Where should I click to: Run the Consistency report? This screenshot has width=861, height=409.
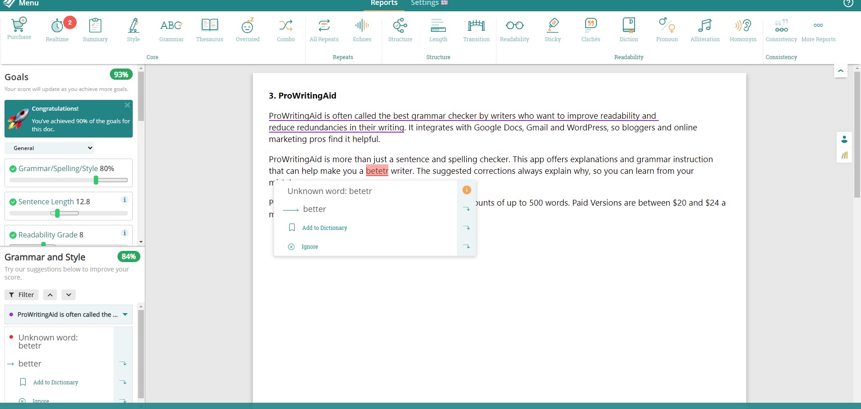click(x=781, y=30)
